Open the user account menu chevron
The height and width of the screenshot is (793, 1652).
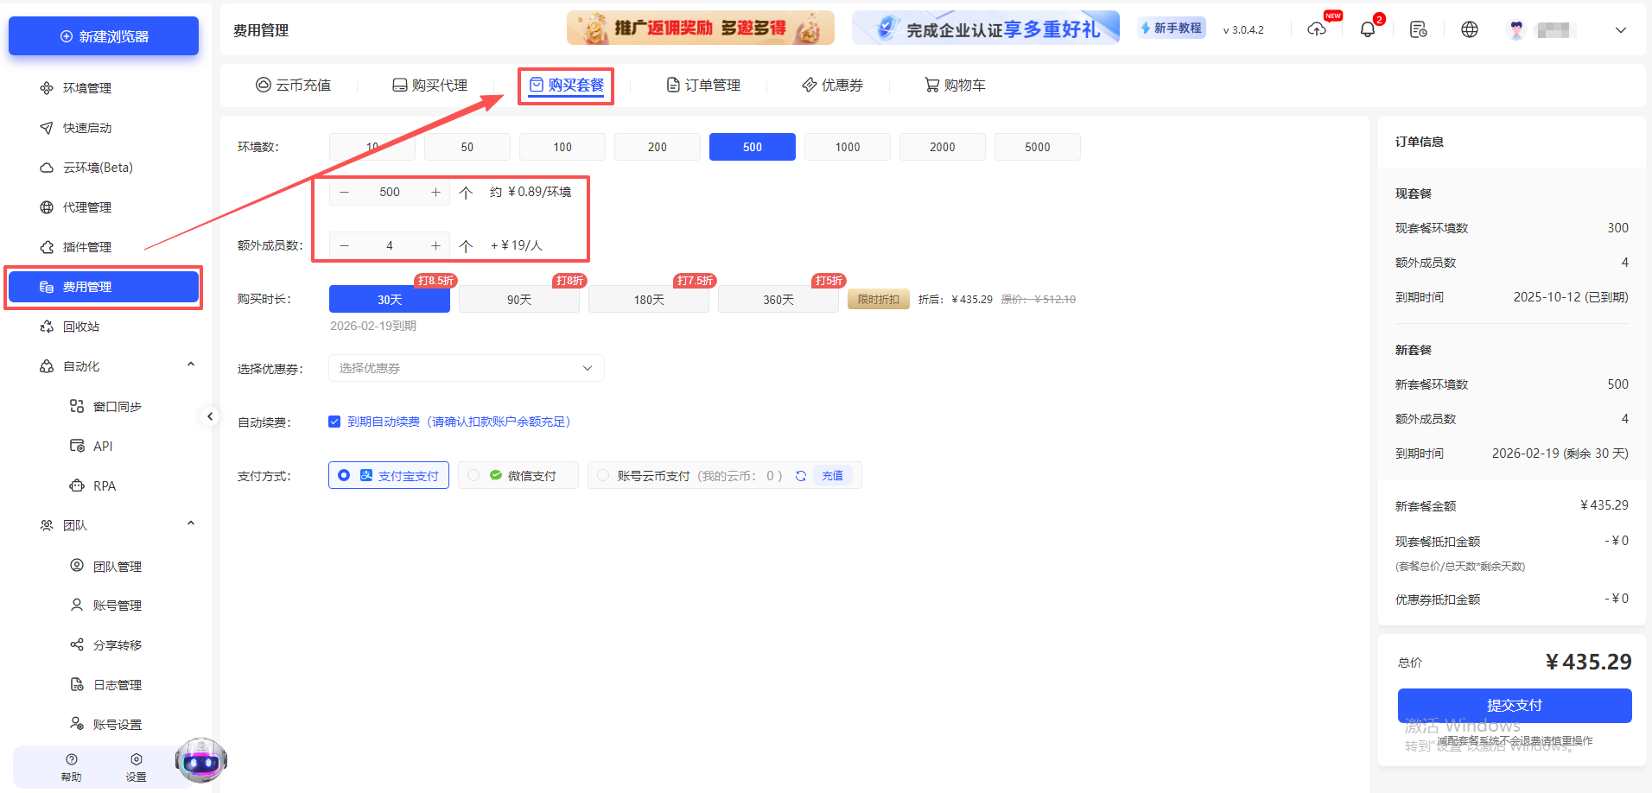(x=1621, y=29)
